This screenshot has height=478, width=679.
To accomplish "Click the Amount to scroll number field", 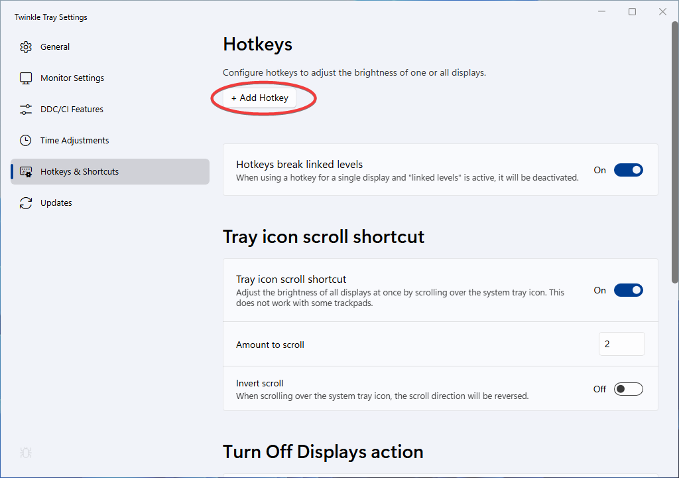I will 621,345.
